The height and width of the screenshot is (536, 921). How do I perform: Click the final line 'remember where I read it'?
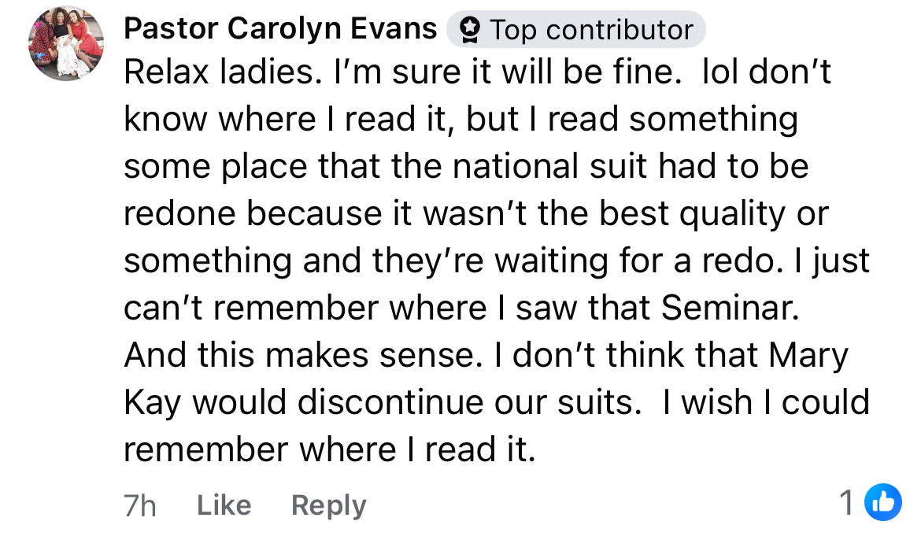coord(330,449)
